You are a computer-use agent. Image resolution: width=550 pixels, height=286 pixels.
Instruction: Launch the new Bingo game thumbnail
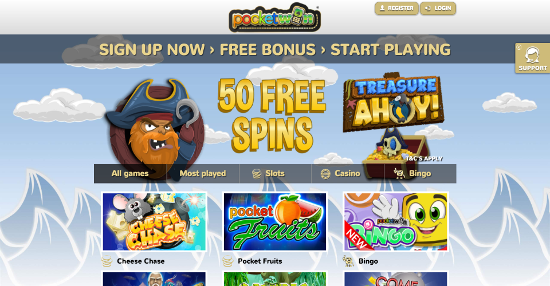click(396, 221)
